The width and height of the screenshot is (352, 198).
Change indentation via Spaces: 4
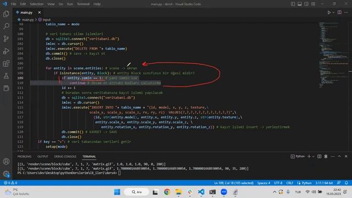263,183
